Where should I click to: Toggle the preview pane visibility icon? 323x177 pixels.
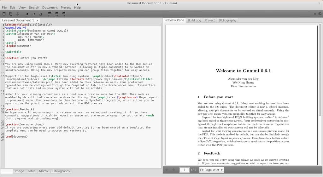[320, 14]
